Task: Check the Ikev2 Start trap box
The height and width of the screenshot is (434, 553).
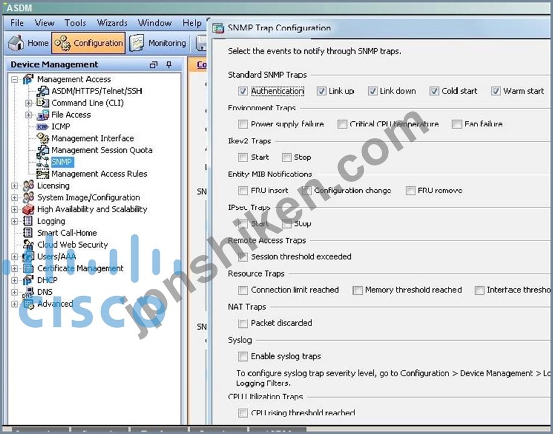Action: point(243,157)
